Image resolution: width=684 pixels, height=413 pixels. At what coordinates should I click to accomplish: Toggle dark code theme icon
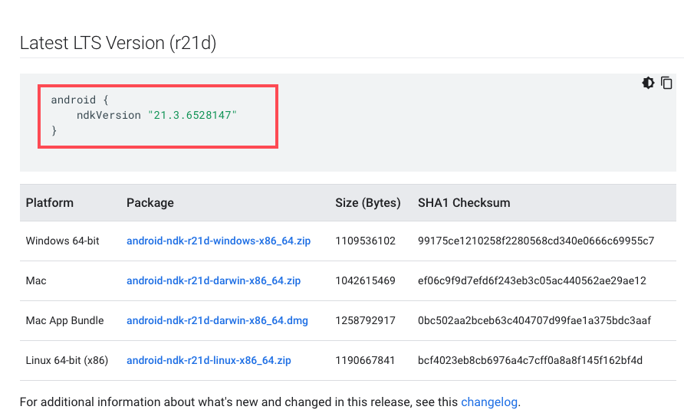coord(648,83)
